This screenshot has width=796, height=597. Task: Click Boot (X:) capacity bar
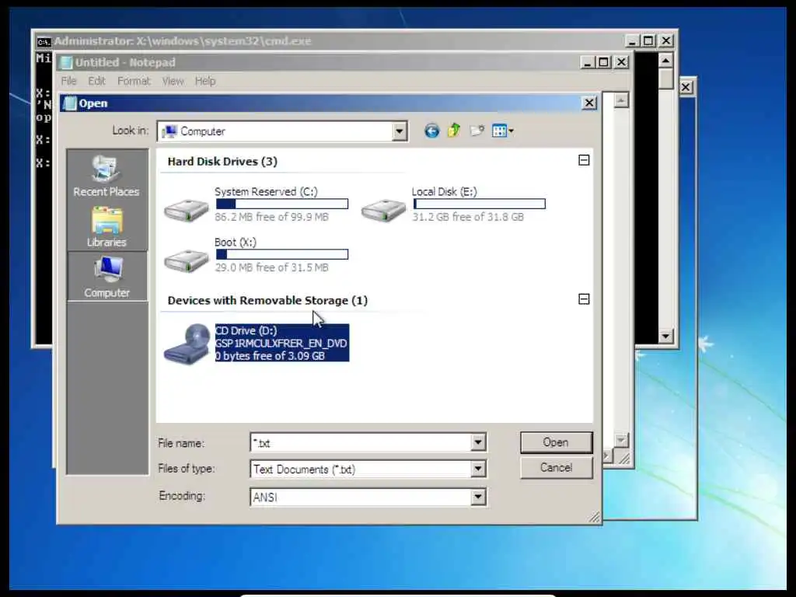pos(282,254)
